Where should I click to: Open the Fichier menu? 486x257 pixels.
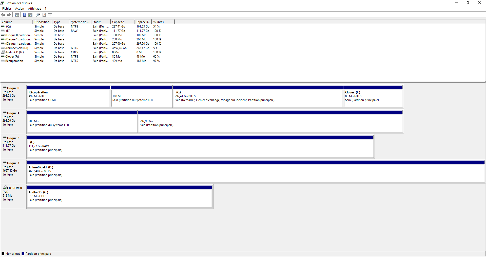[7, 9]
